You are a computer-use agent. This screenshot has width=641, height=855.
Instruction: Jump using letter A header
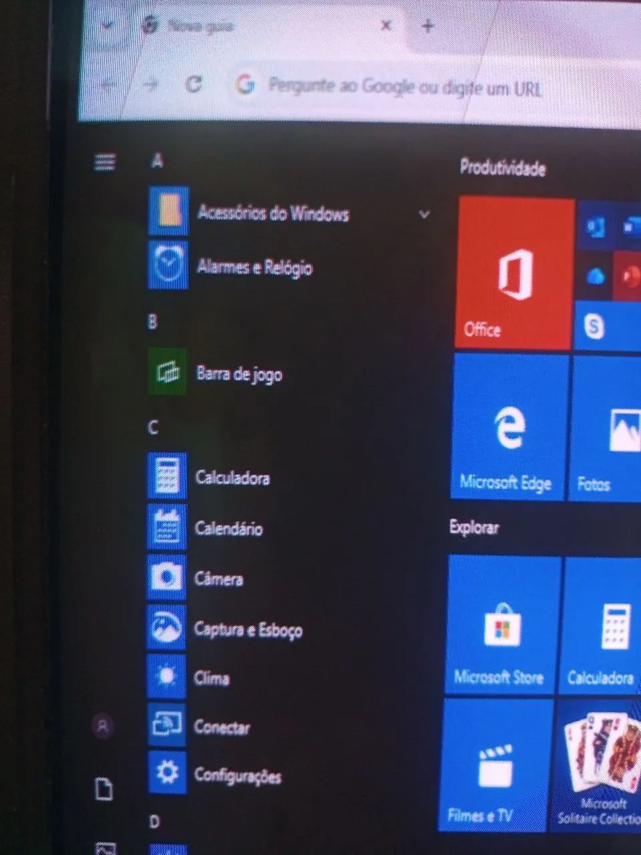(157, 161)
